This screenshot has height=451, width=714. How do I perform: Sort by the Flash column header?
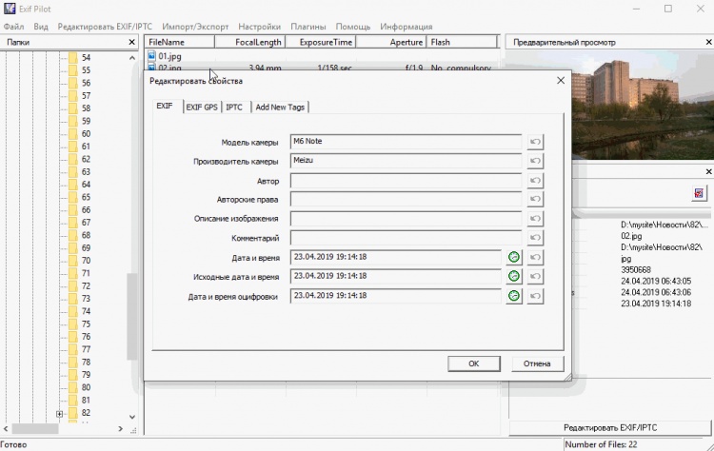pos(462,42)
